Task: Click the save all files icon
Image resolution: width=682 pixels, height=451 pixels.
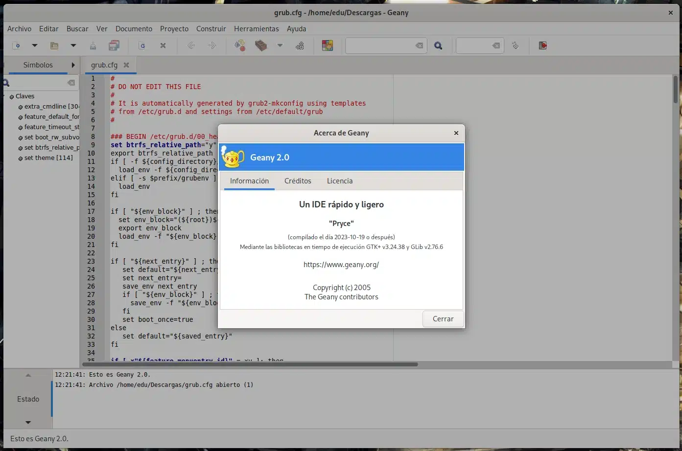Action: point(114,45)
